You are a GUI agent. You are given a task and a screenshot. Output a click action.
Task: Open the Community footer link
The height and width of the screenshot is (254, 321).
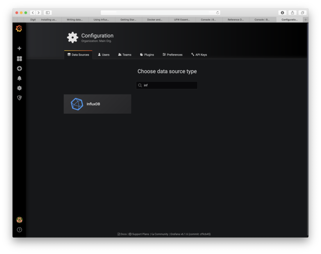point(160,234)
